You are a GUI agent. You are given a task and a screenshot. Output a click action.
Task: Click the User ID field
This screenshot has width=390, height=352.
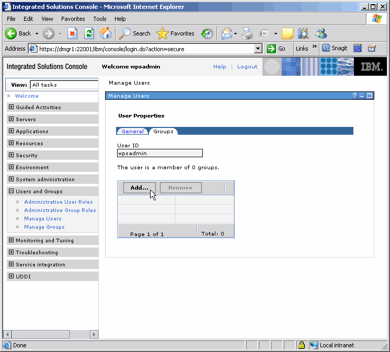point(160,154)
